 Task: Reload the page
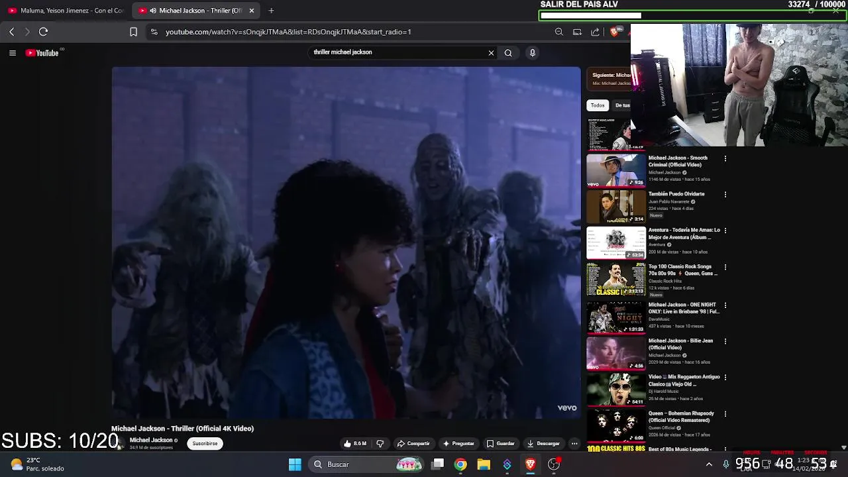(44, 32)
